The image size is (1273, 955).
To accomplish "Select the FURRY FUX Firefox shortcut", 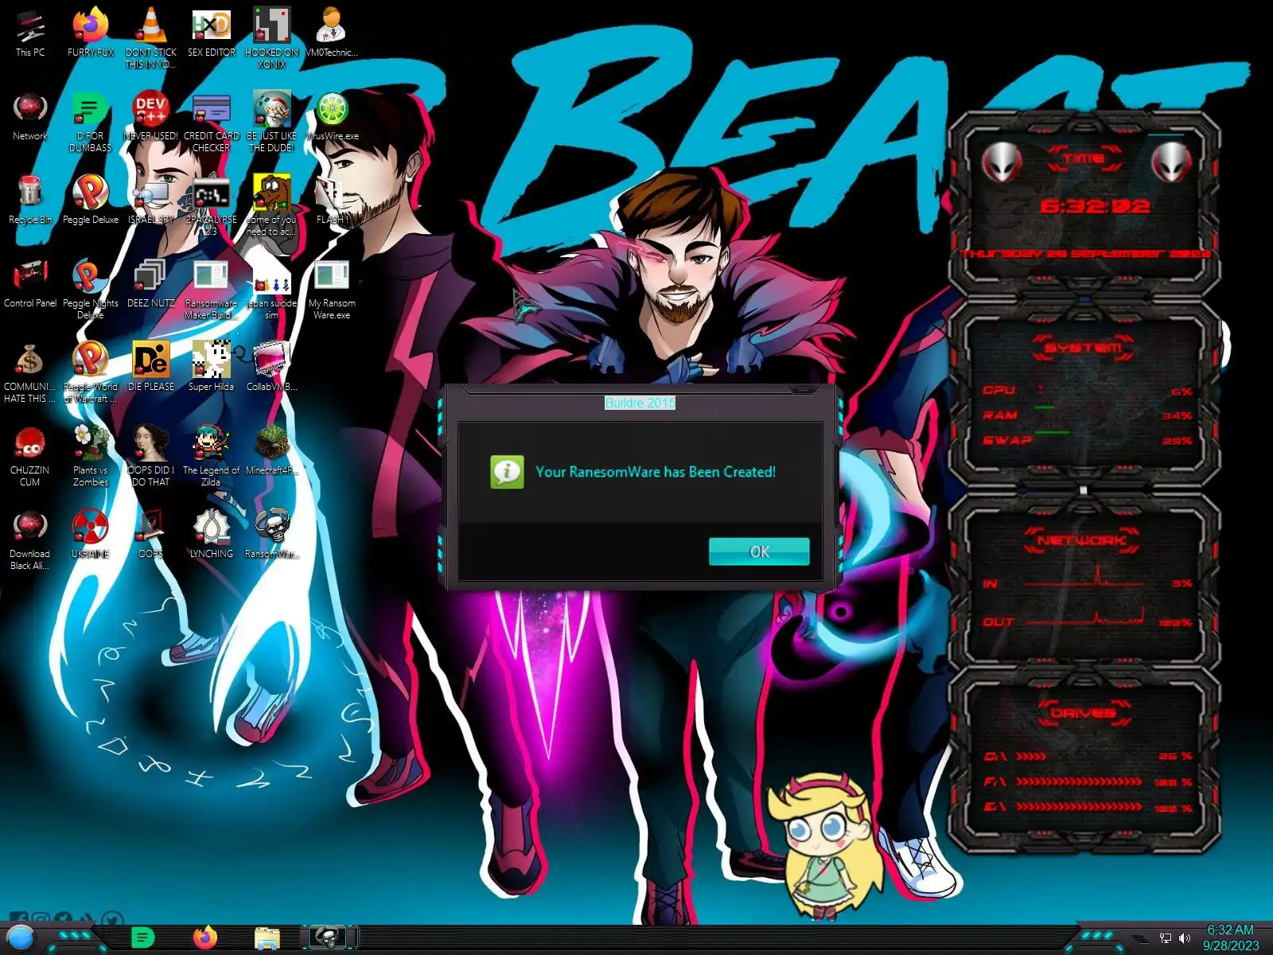I will pos(91,34).
